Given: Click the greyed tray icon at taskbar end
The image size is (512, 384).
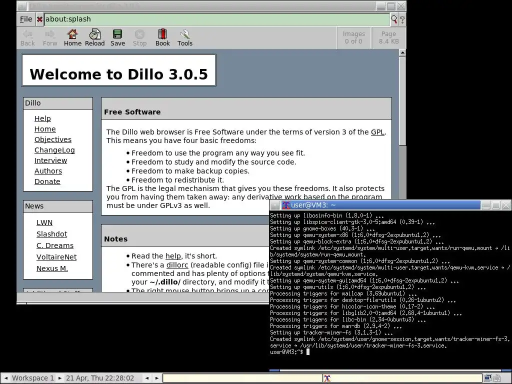Looking at the screenshot, I should 497,378.
